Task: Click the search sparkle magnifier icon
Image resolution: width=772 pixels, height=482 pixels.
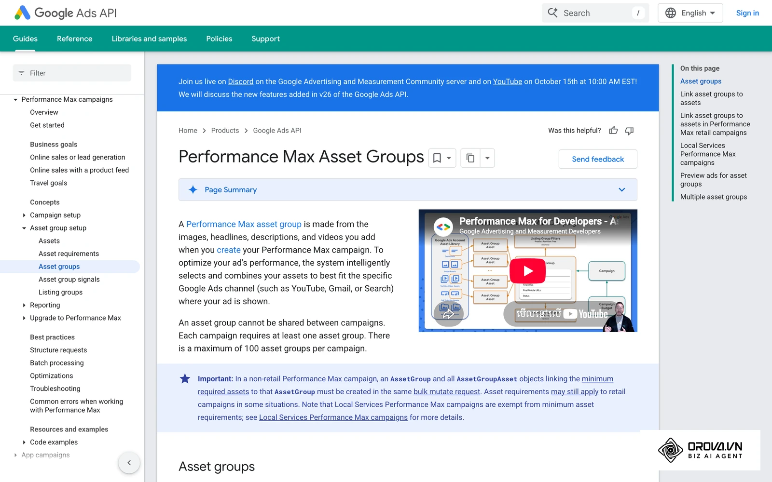Action: click(x=553, y=13)
